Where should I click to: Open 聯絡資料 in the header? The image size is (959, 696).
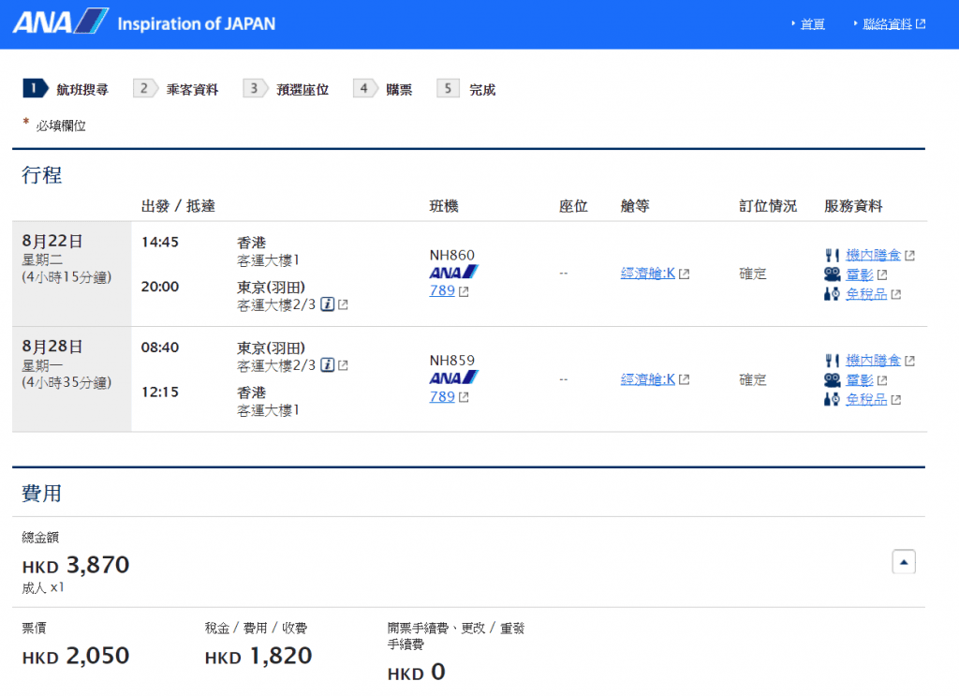pos(887,24)
